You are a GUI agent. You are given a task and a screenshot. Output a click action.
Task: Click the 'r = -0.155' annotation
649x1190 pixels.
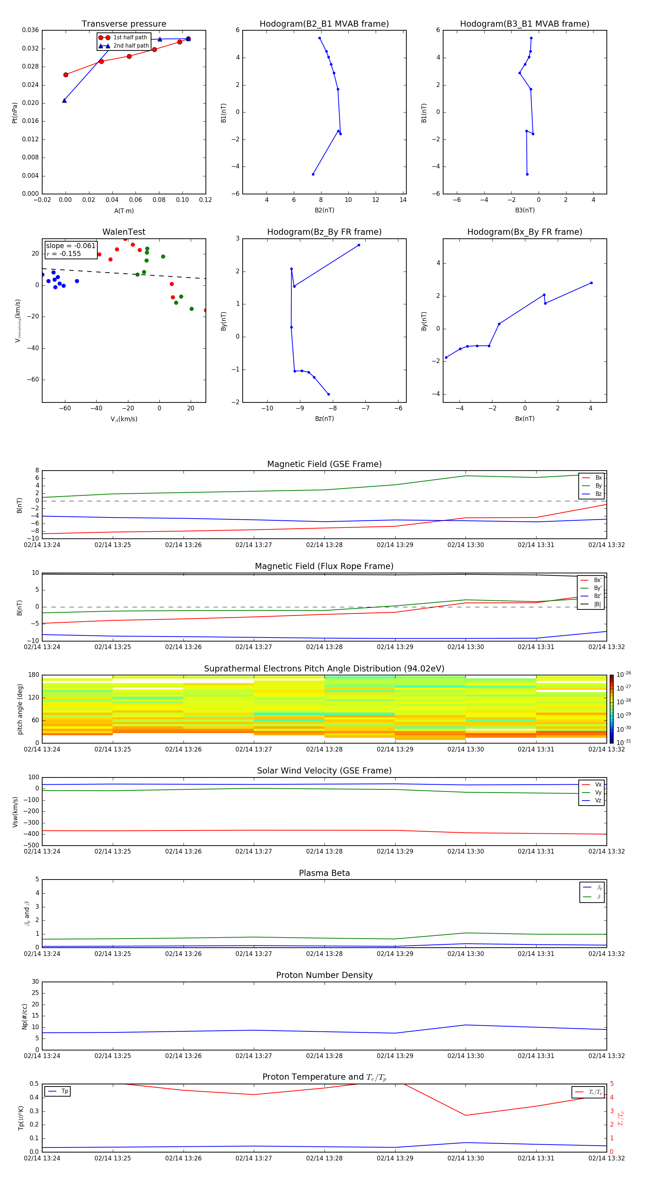click(x=64, y=254)
